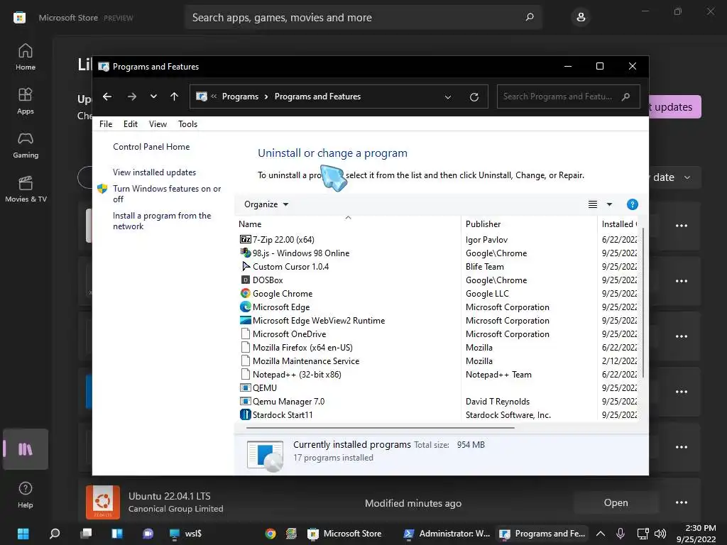Image resolution: width=727 pixels, height=545 pixels.
Task: Go to Home in Microsoft Store sidebar
Action: click(26, 57)
